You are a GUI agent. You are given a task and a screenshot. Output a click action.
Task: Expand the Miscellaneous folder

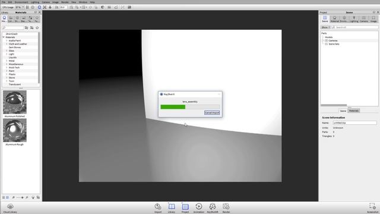pos(7,64)
